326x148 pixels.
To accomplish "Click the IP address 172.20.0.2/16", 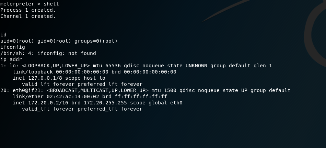I will [x=48, y=103].
